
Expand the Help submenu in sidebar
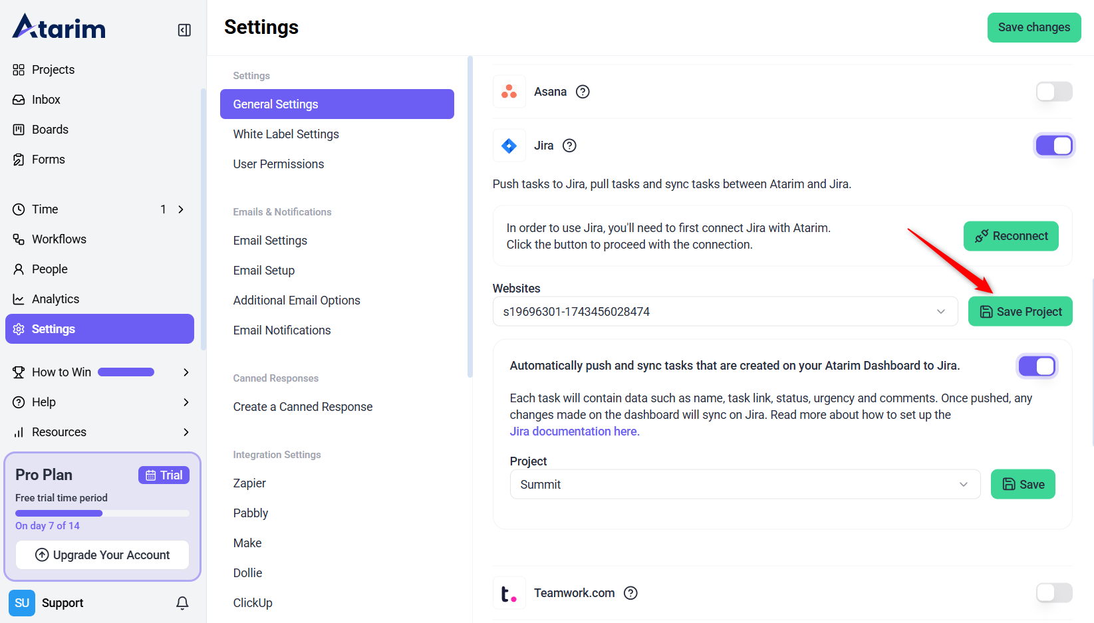coord(186,402)
